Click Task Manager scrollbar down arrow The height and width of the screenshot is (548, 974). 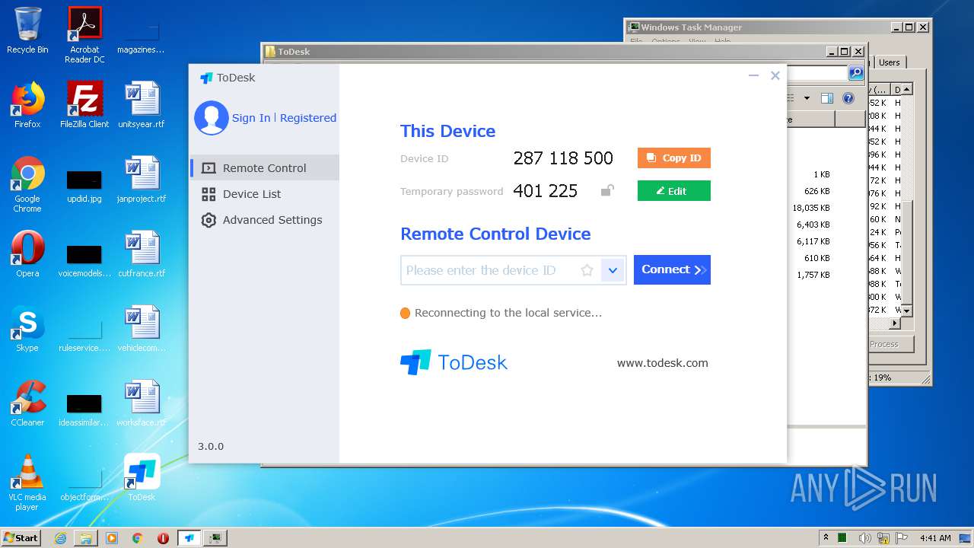907,311
